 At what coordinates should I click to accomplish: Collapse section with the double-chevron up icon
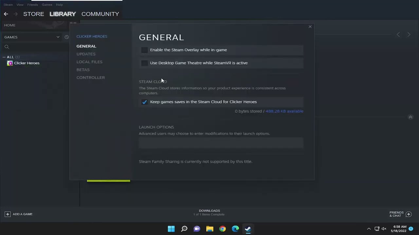coord(410,117)
